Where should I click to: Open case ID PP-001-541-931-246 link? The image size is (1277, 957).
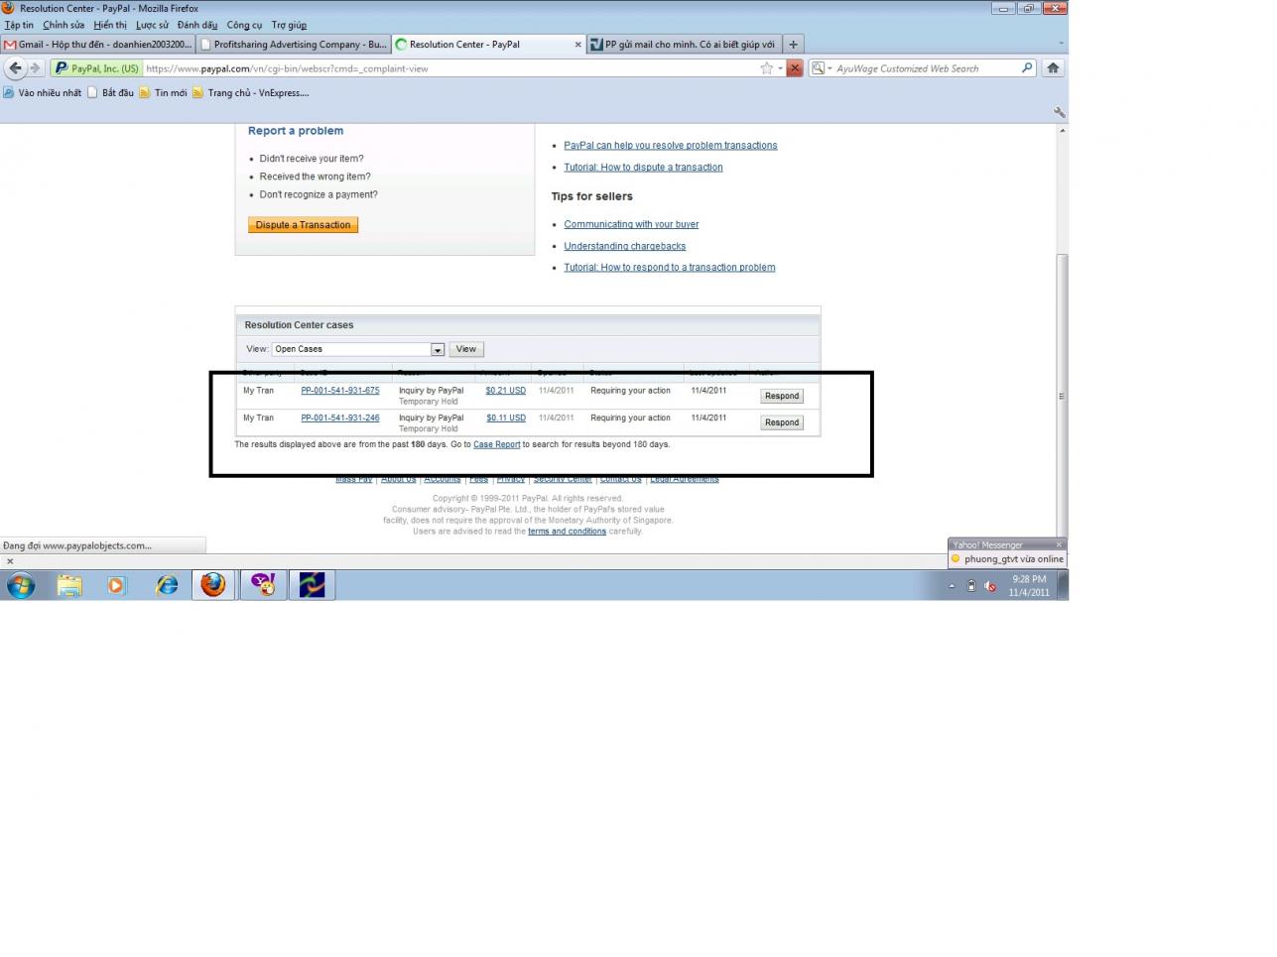pos(340,418)
